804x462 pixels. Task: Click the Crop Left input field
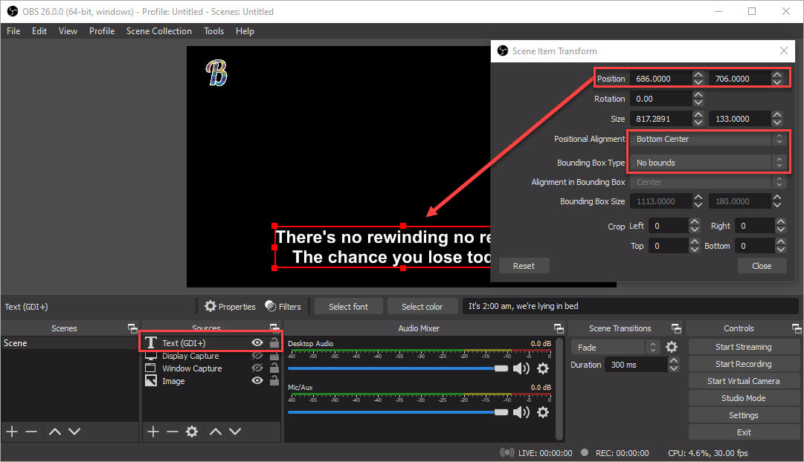click(x=669, y=226)
